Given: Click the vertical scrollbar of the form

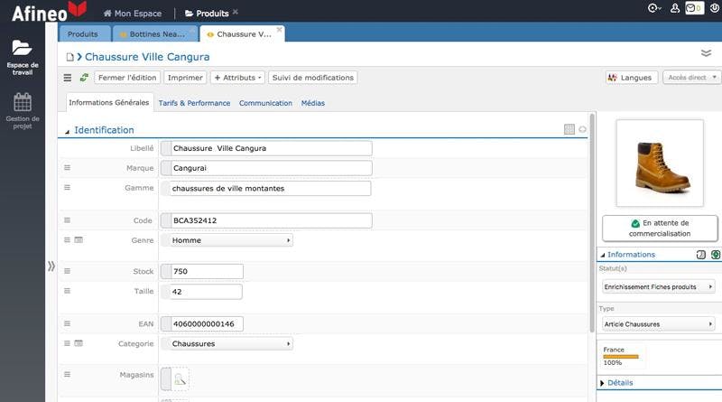Looking at the screenshot, I should click(592, 222).
